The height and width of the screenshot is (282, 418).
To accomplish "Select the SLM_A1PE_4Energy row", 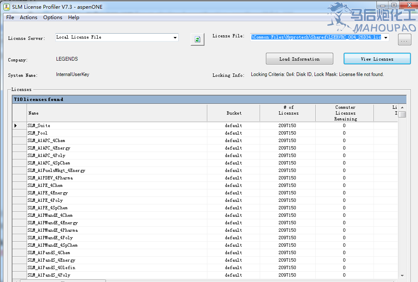I will (x=205, y=193).
